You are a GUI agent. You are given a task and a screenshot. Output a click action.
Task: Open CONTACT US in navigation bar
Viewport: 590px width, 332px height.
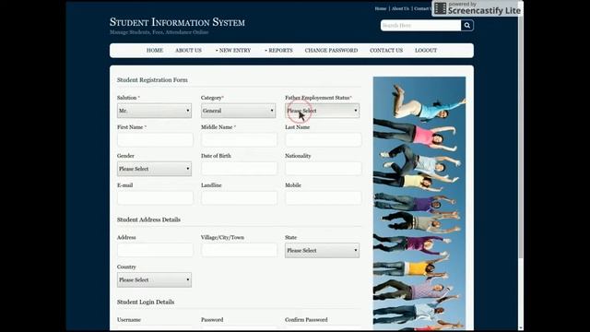(386, 50)
